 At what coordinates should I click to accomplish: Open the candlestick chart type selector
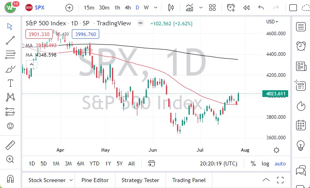pos(171,8)
